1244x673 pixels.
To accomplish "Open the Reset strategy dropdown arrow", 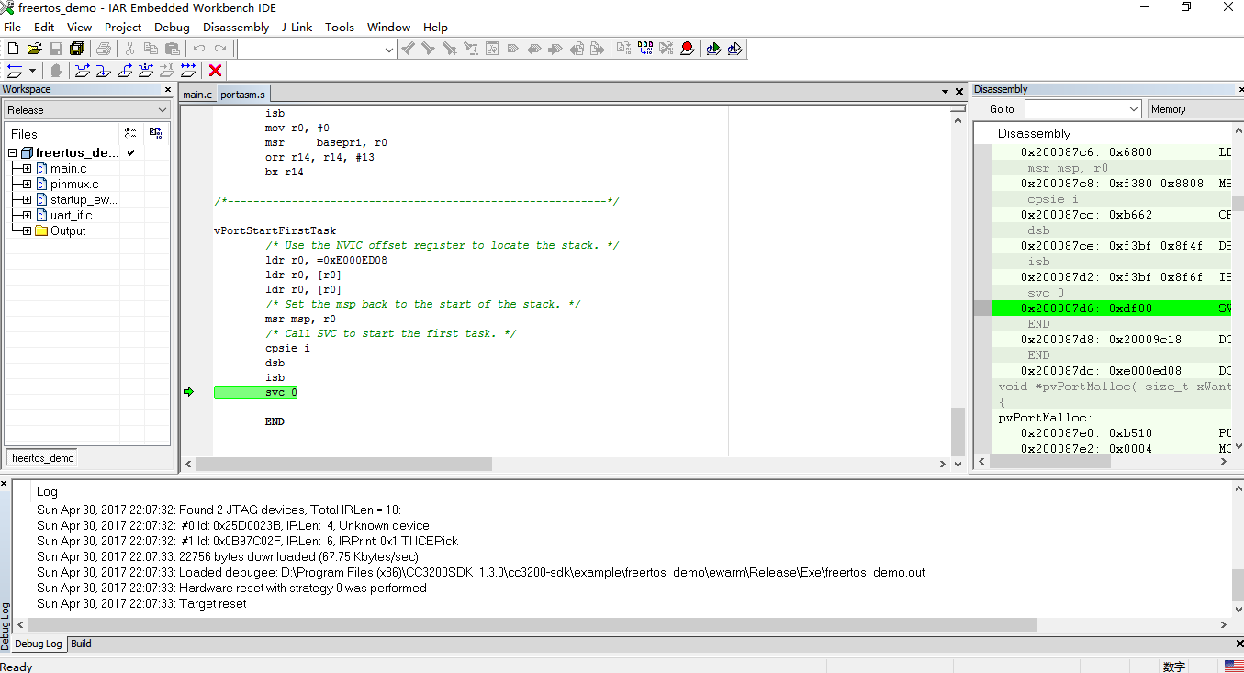I will tap(33, 71).
